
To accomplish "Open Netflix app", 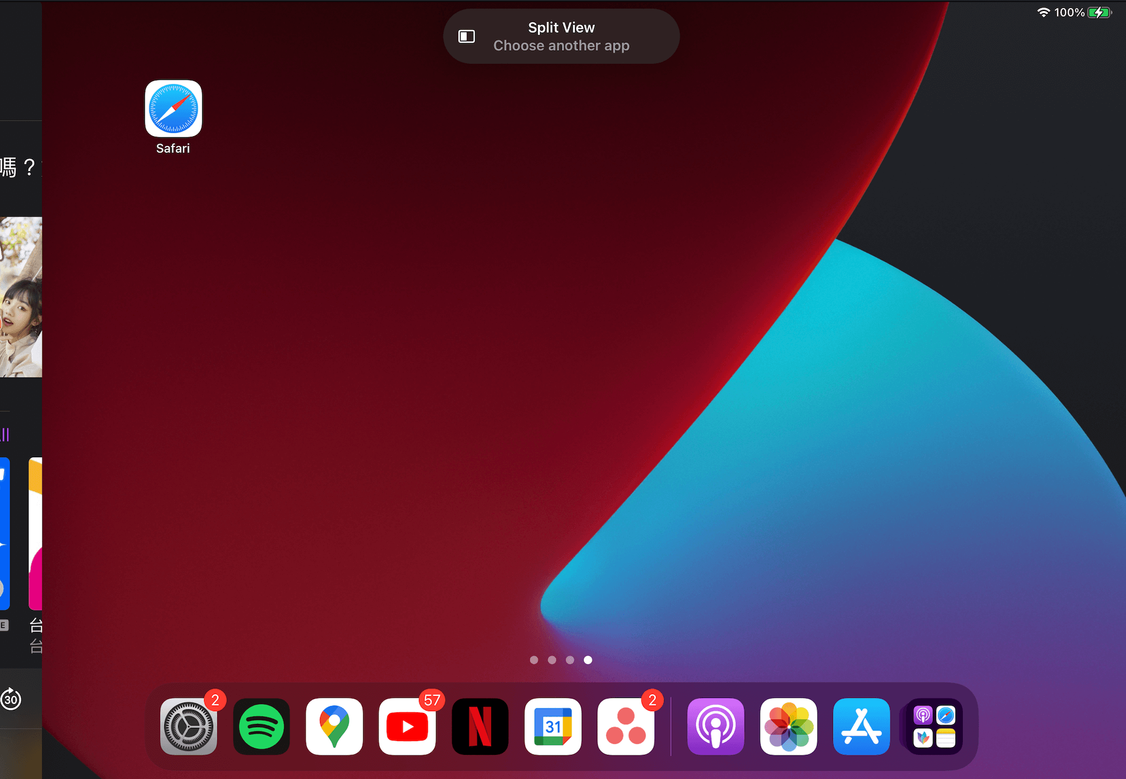I will [481, 726].
